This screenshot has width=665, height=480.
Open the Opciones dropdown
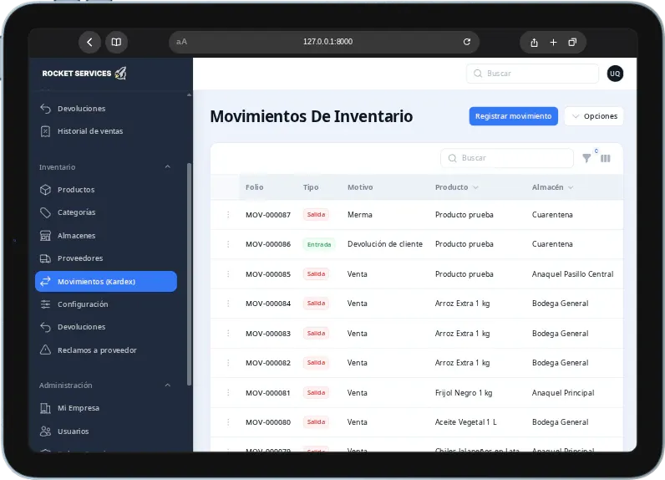coord(594,116)
